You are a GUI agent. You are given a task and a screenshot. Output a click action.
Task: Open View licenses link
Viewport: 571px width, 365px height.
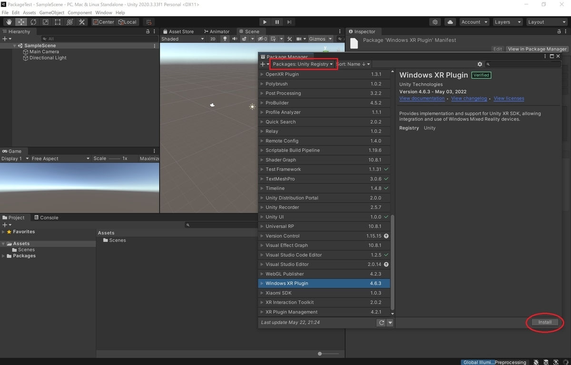(509, 99)
